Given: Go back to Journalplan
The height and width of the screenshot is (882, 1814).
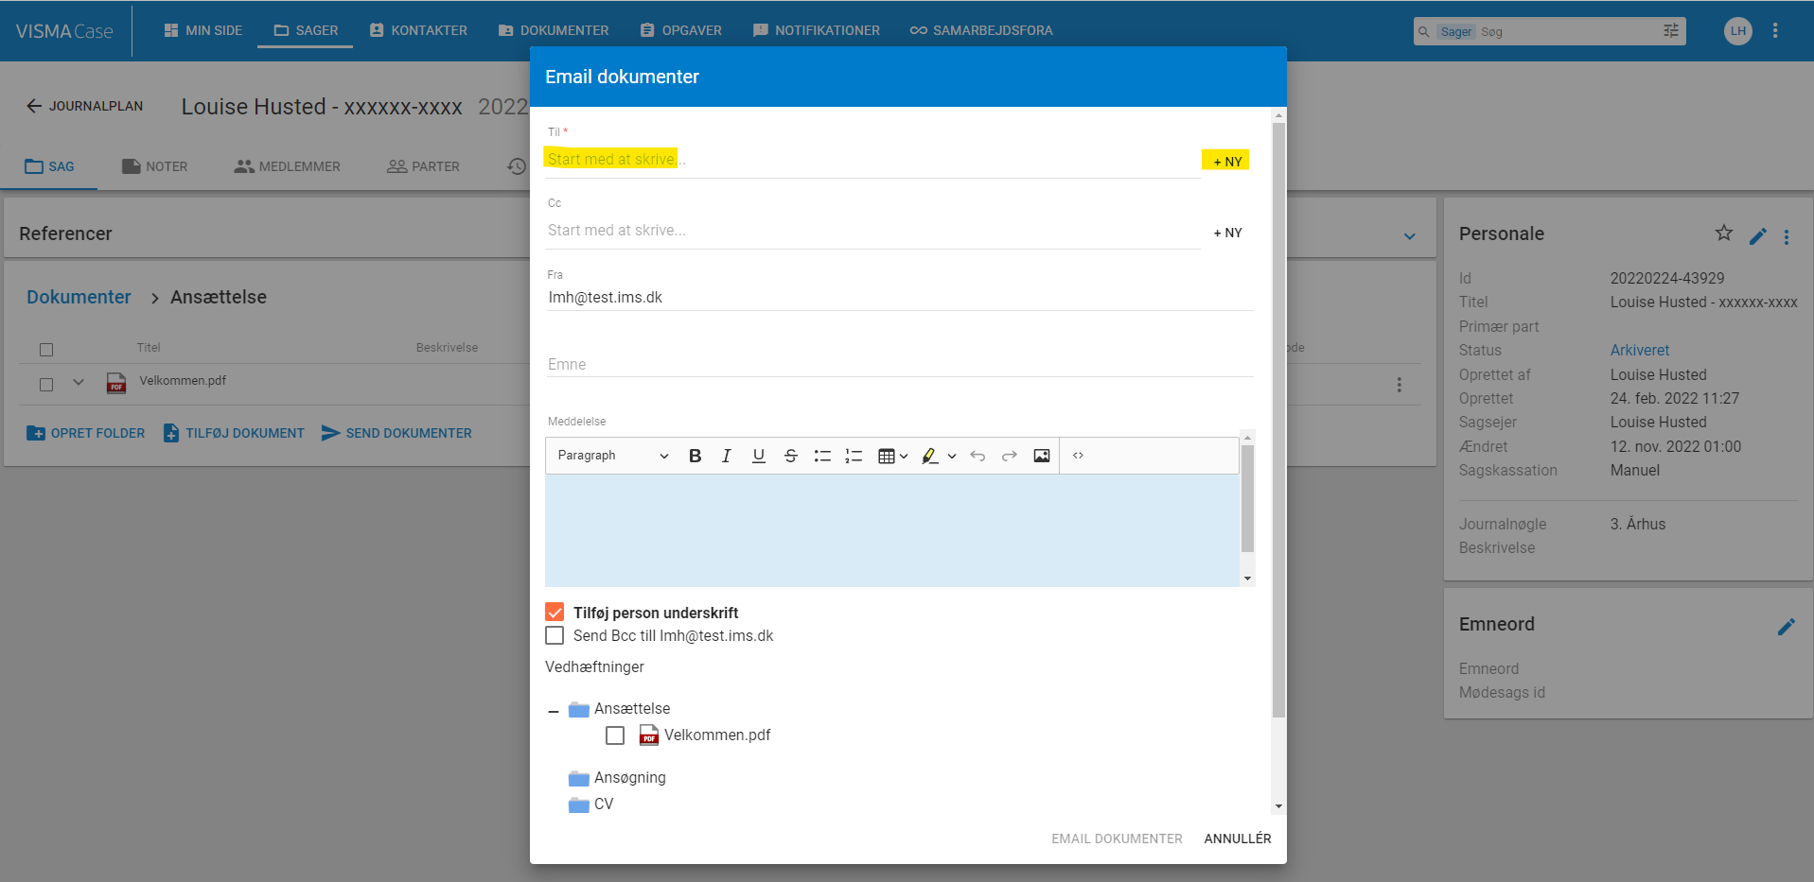Looking at the screenshot, I should 84,106.
